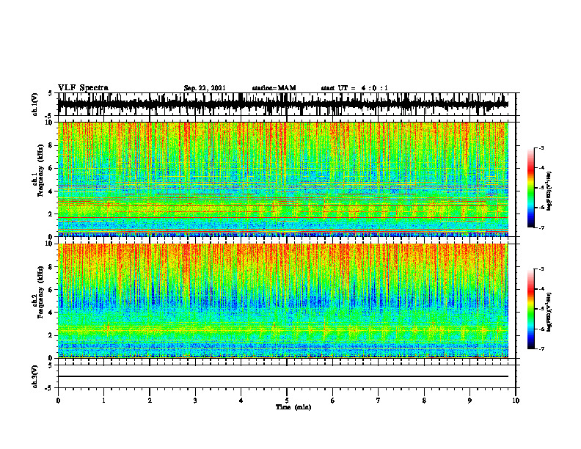This screenshot has width=581, height=449.
Task: Click the "VLF Spectra" plot title
Action: coord(83,88)
